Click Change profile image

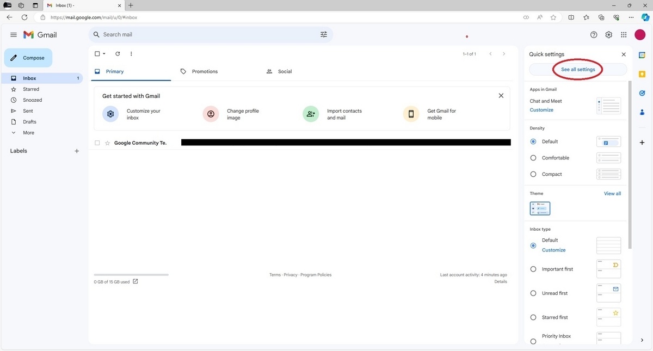[x=231, y=114]
